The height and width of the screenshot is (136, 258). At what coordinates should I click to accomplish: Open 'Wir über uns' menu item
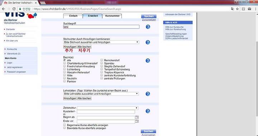pyautogui.click(x=12, y=40)
